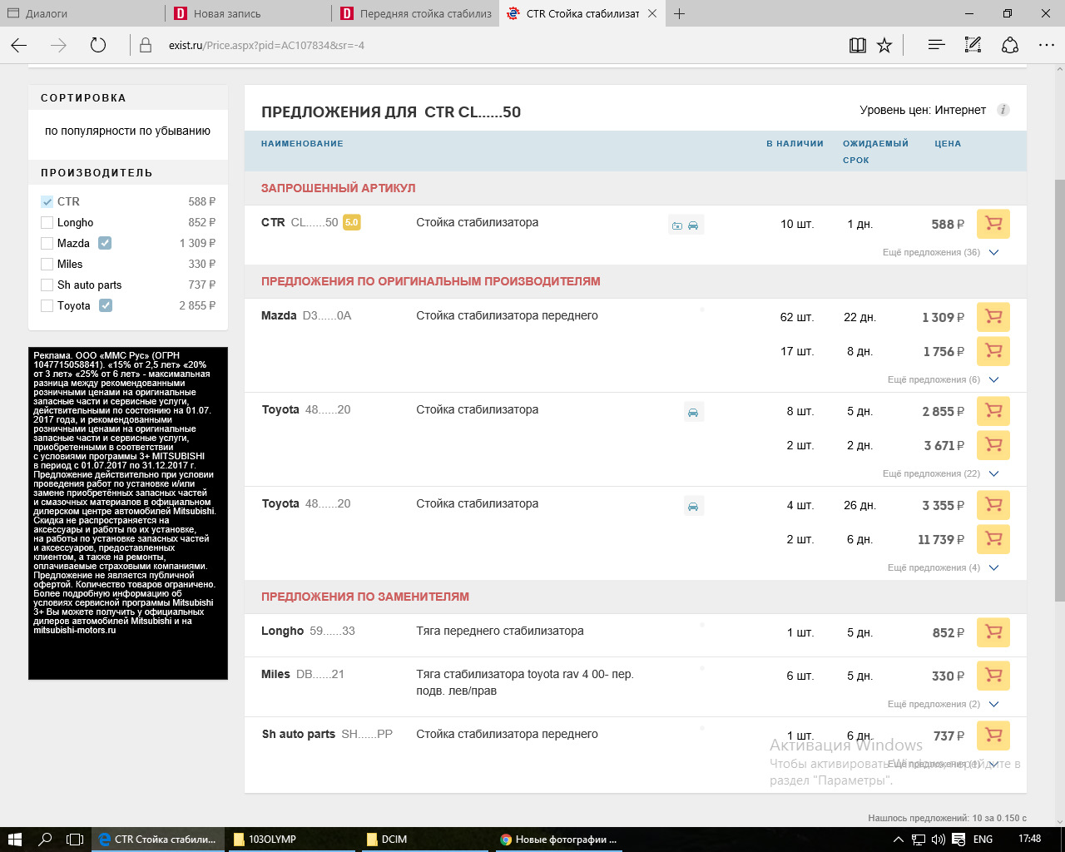Make a web note

(973, 46)
